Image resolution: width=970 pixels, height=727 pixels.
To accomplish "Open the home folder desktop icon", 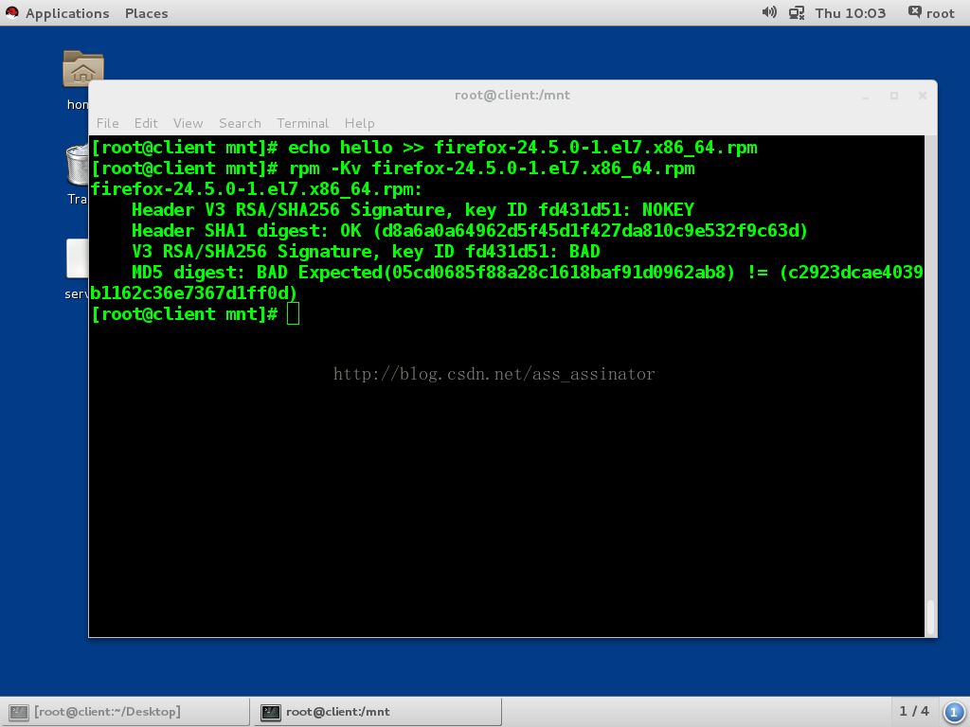I will coord(83,68).
